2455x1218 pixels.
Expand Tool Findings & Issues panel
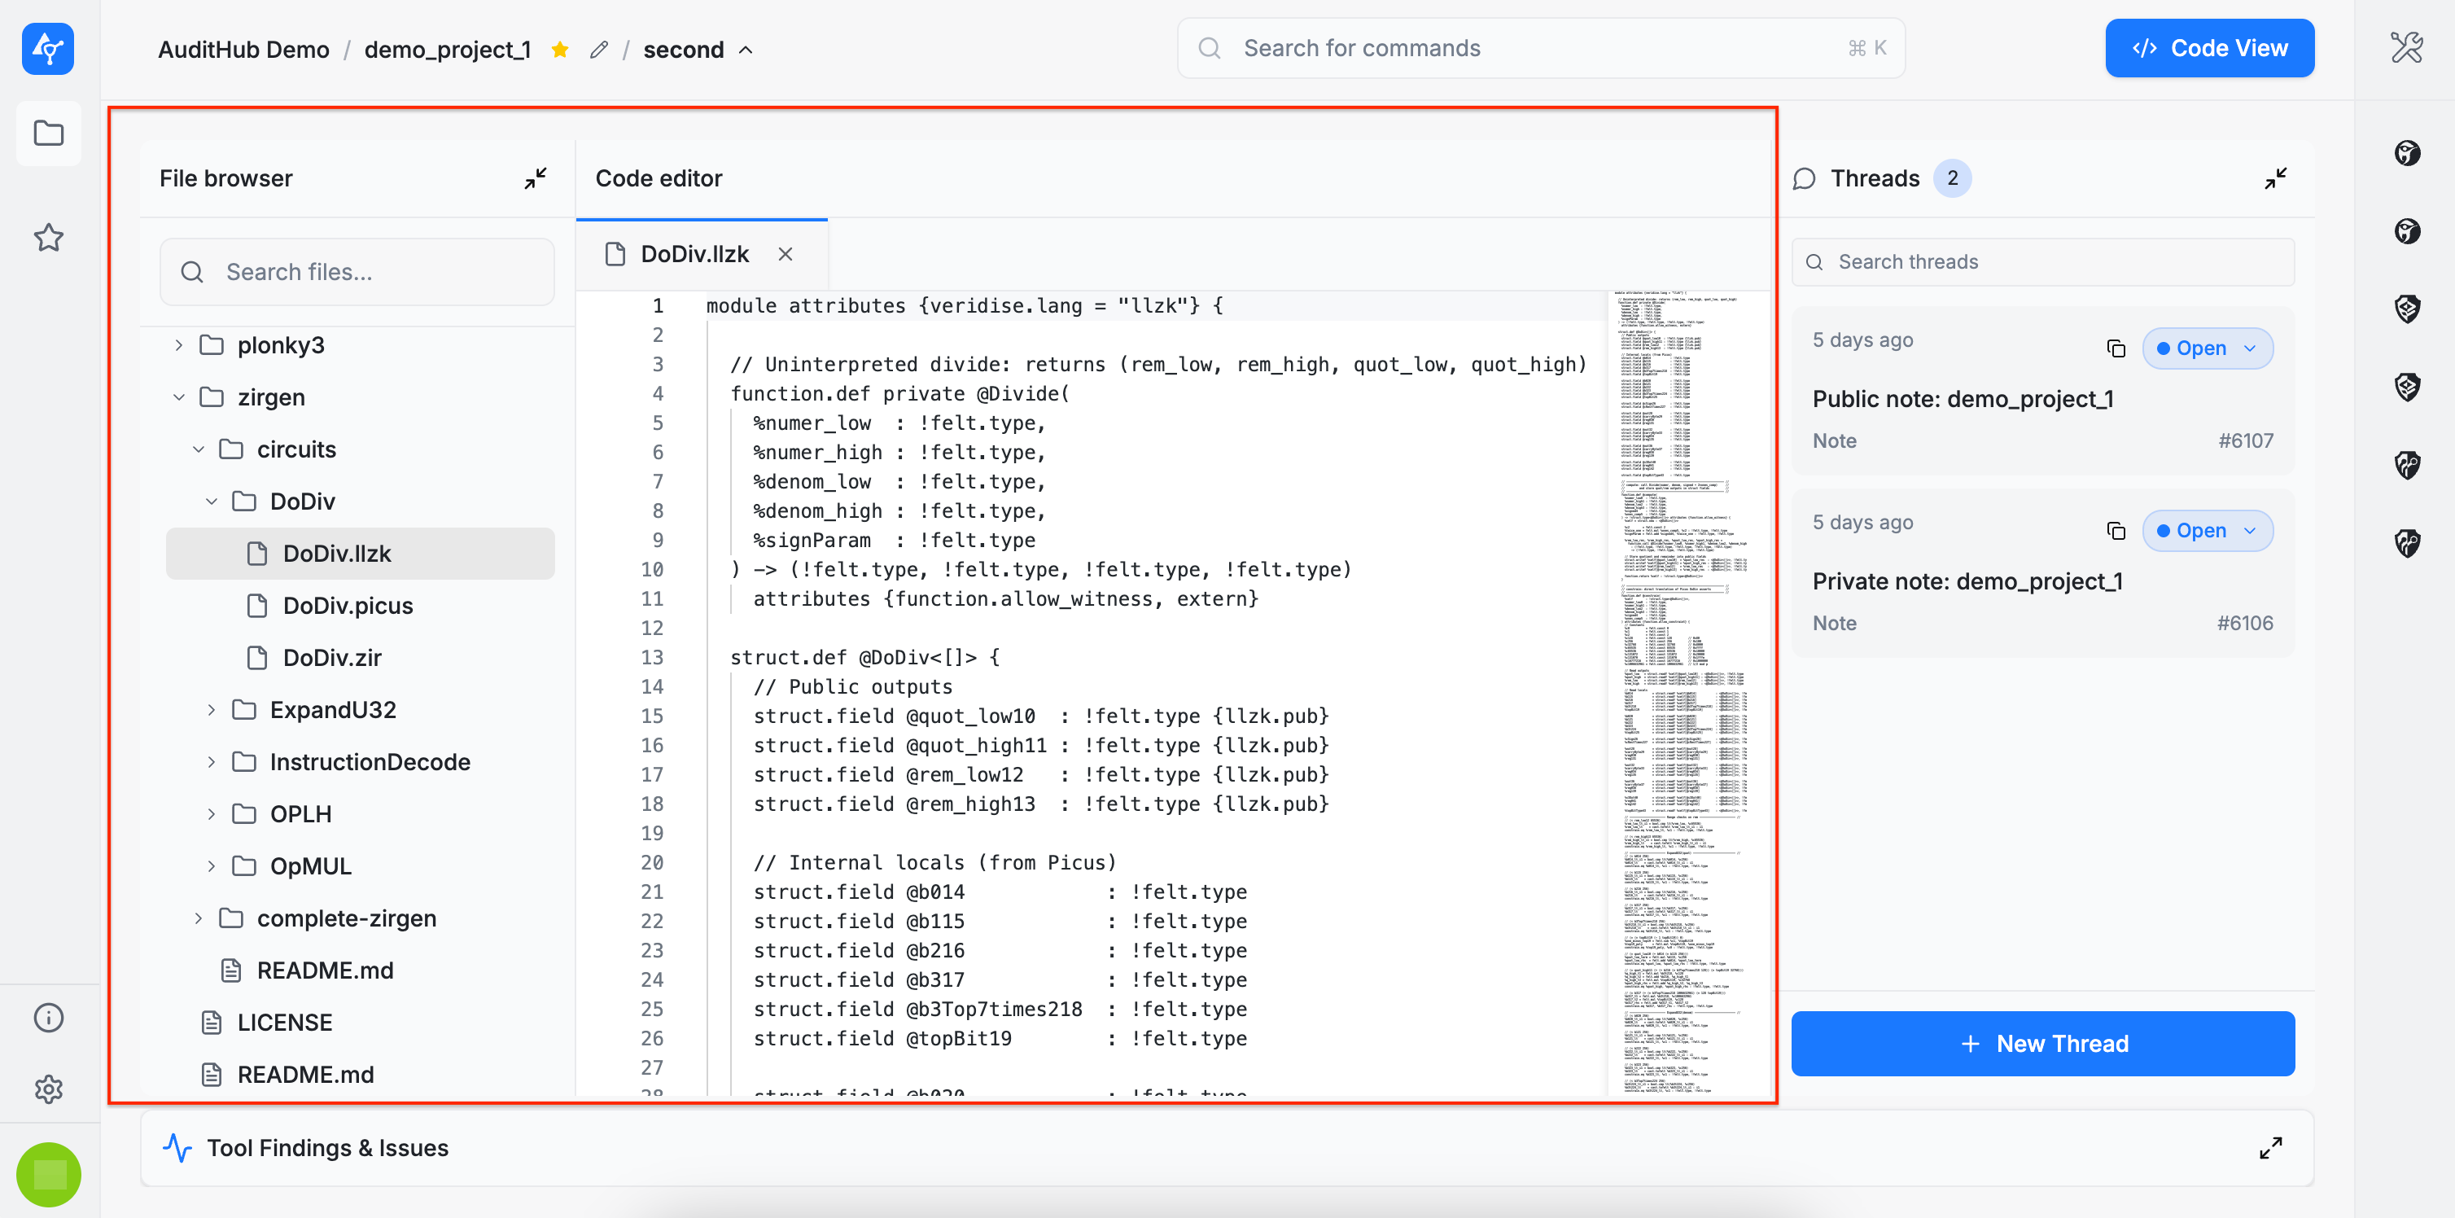(x=2270, y=1147)
